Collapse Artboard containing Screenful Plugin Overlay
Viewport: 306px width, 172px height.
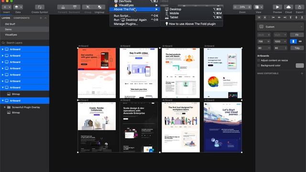pyautogui.click(x=3, y=101)
